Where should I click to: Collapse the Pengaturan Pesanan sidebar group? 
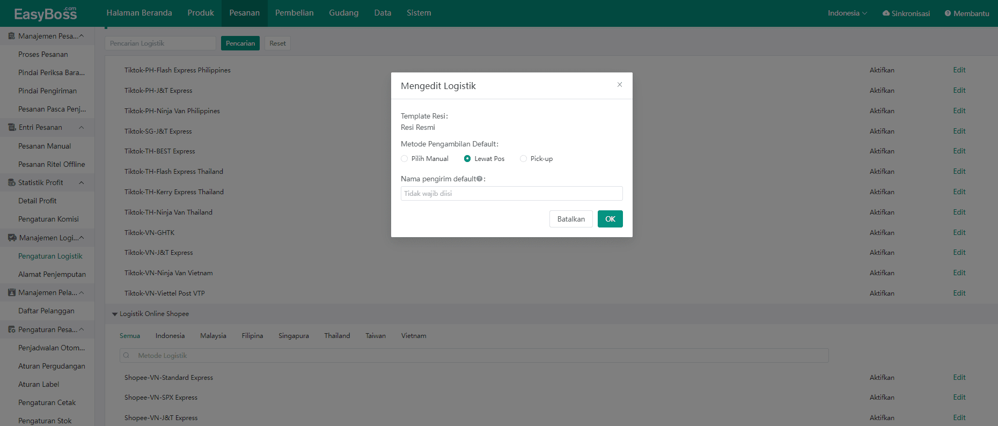click(82, 329)
